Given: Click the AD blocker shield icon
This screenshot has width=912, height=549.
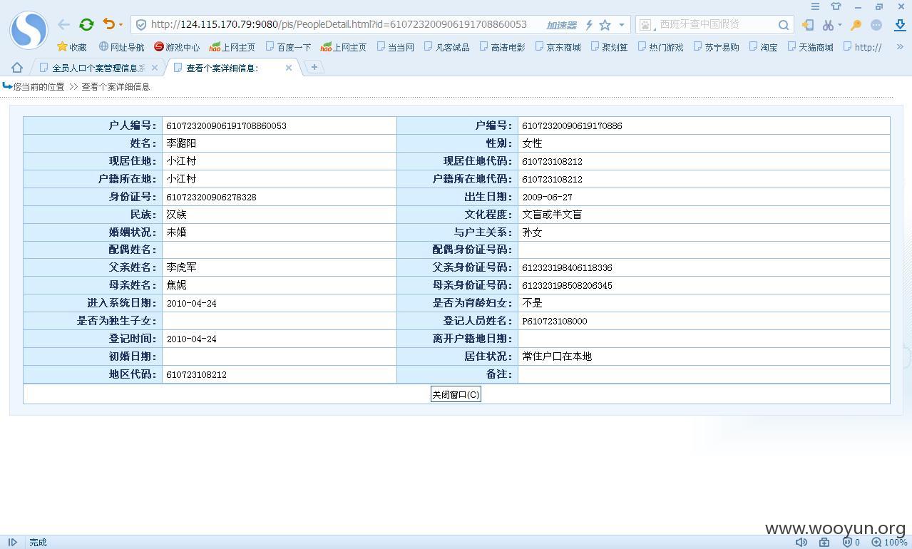Looking at the screenshot, I should 847,542.
